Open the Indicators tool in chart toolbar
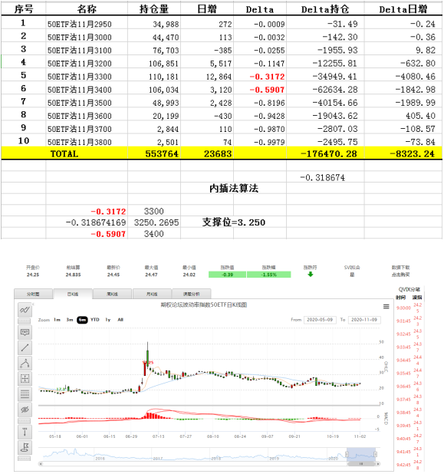The image size is (444, 474). point(25,310)
